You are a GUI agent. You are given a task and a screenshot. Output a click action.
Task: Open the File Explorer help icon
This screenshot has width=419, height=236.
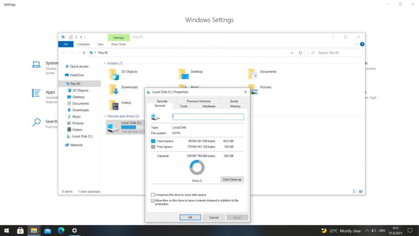[x=362, y=44]
